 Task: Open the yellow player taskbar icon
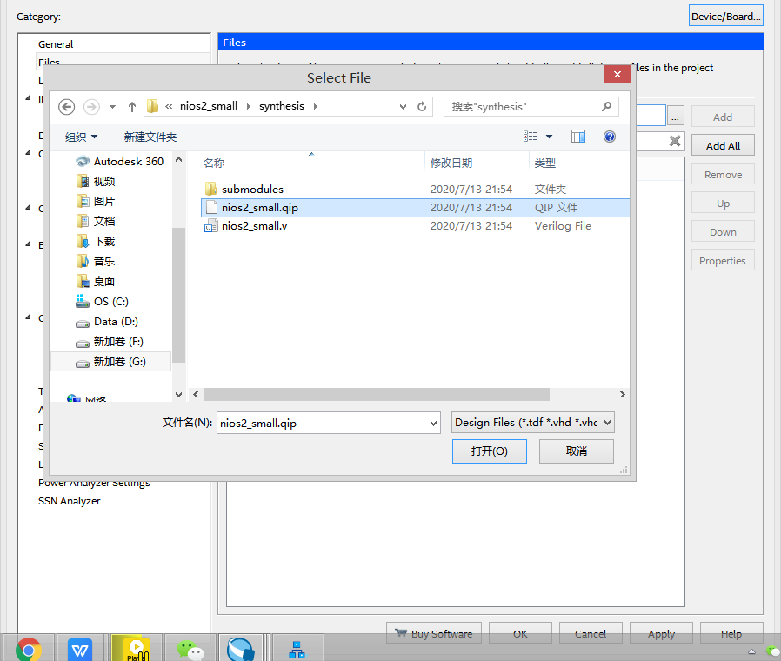click(x=136, y=649)
